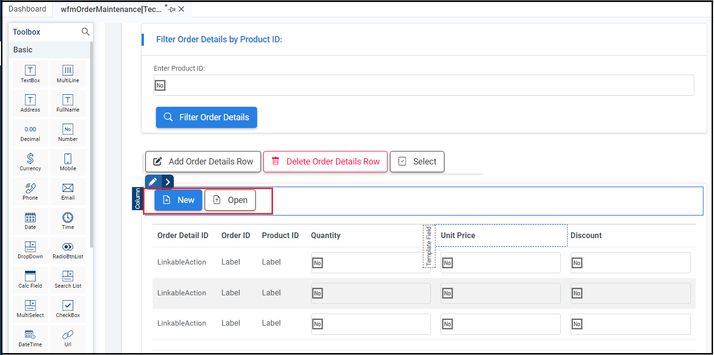Pick the Time control icon

pos(68,220)
